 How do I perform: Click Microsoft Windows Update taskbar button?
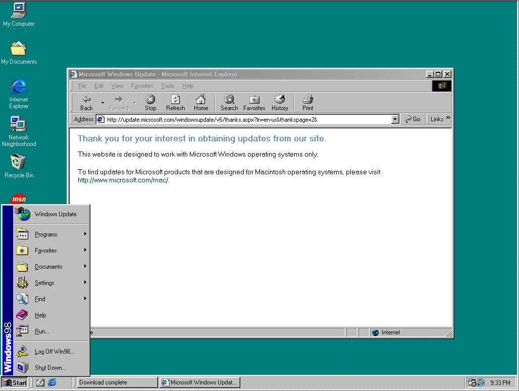(x=199, y=382)
